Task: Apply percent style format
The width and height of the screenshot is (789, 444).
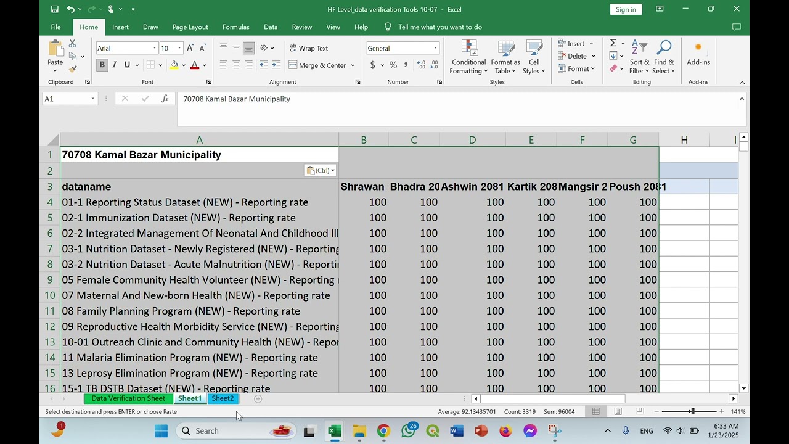Action: point(393,65)
